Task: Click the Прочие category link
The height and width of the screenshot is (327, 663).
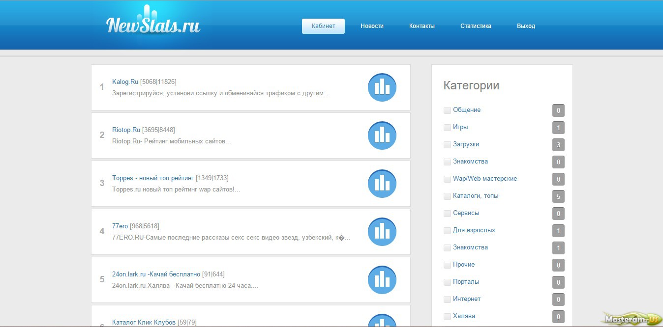Action: click(464, 265)
